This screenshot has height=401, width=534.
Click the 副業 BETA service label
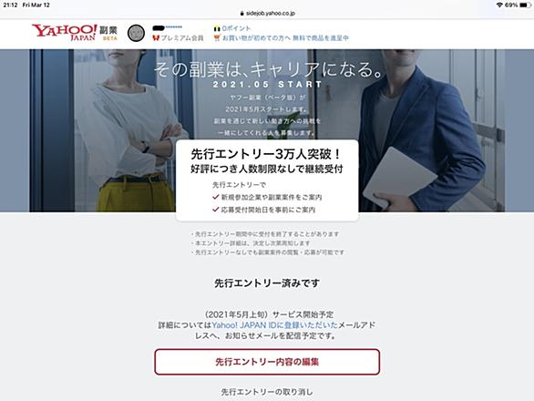pos(108,34)
